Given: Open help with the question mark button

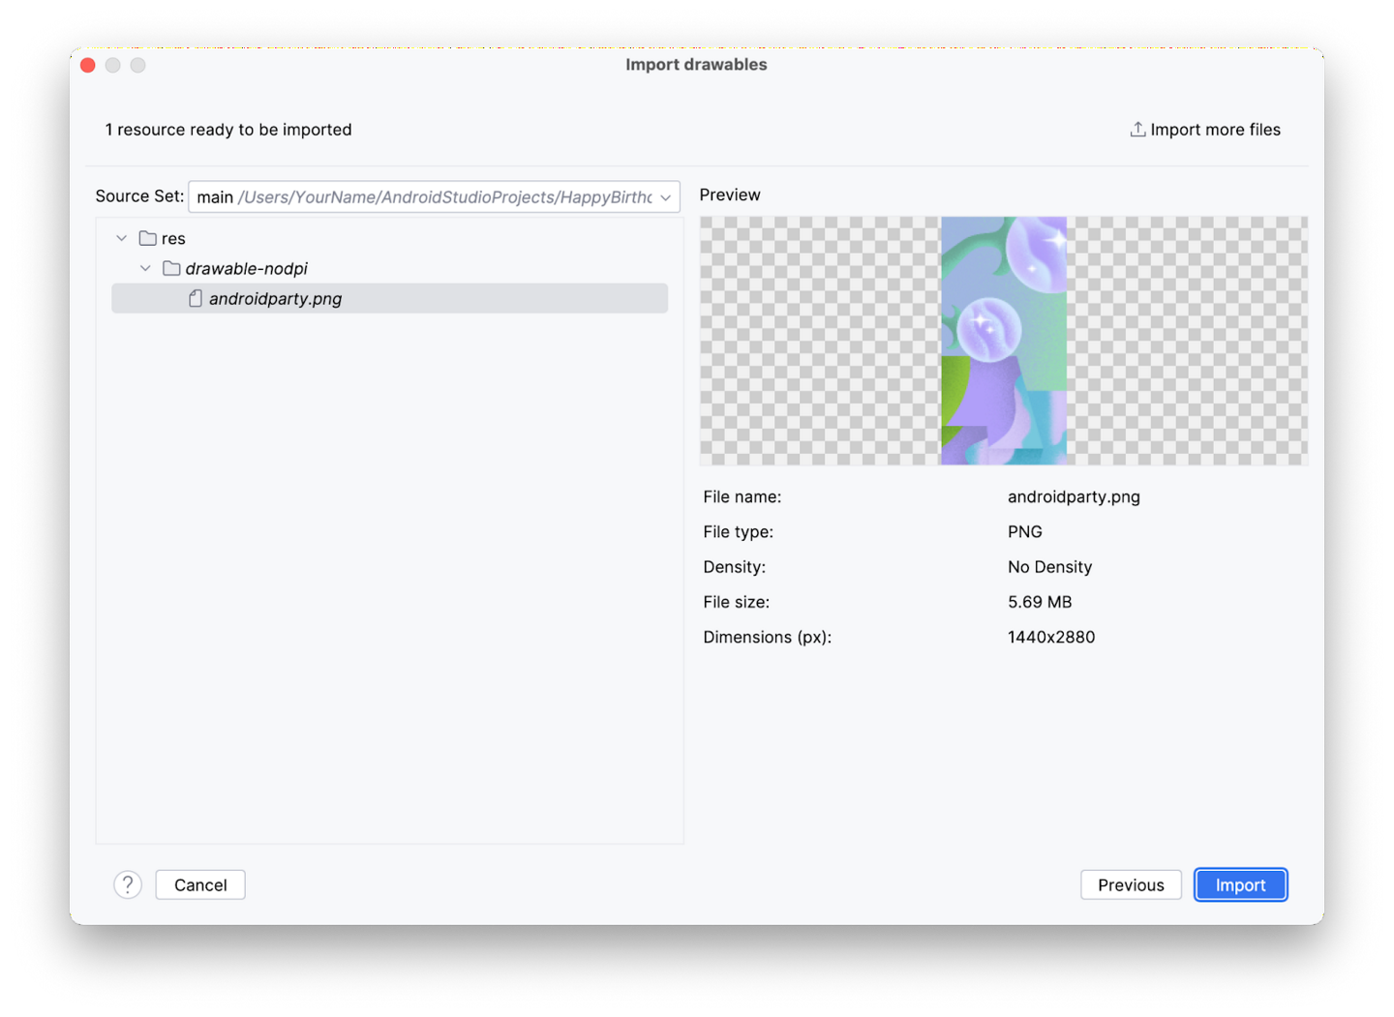Looking at the screenshot, I should 128,884.
